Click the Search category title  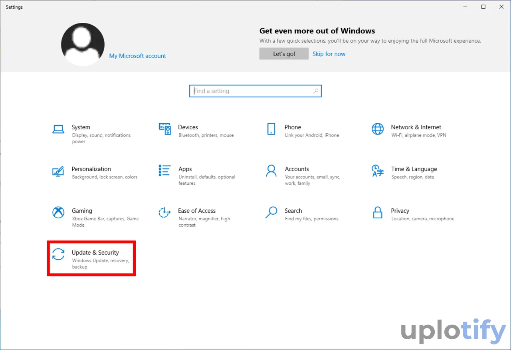293,211
